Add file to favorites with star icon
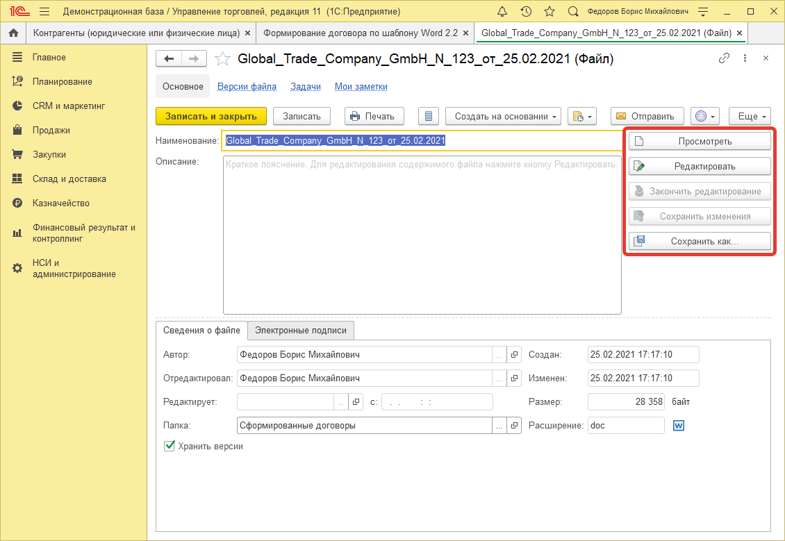This screenshot has height=541, width=785. [222, 59]
